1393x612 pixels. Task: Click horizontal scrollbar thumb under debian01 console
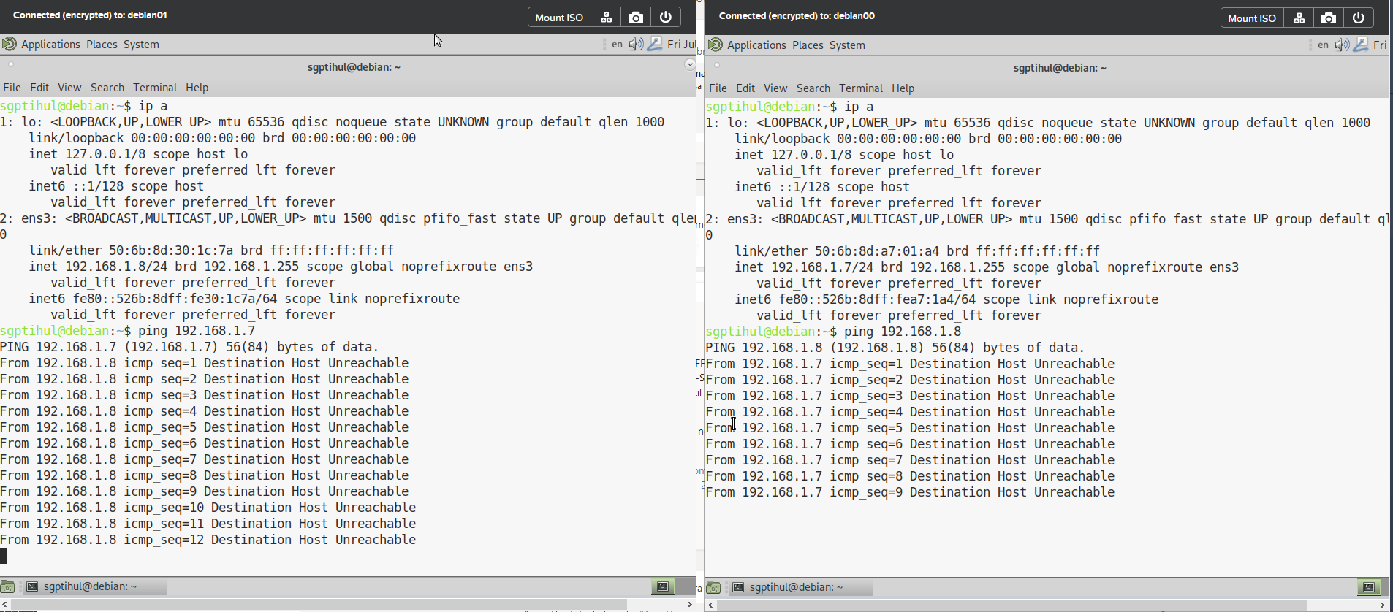pos(319,605)
